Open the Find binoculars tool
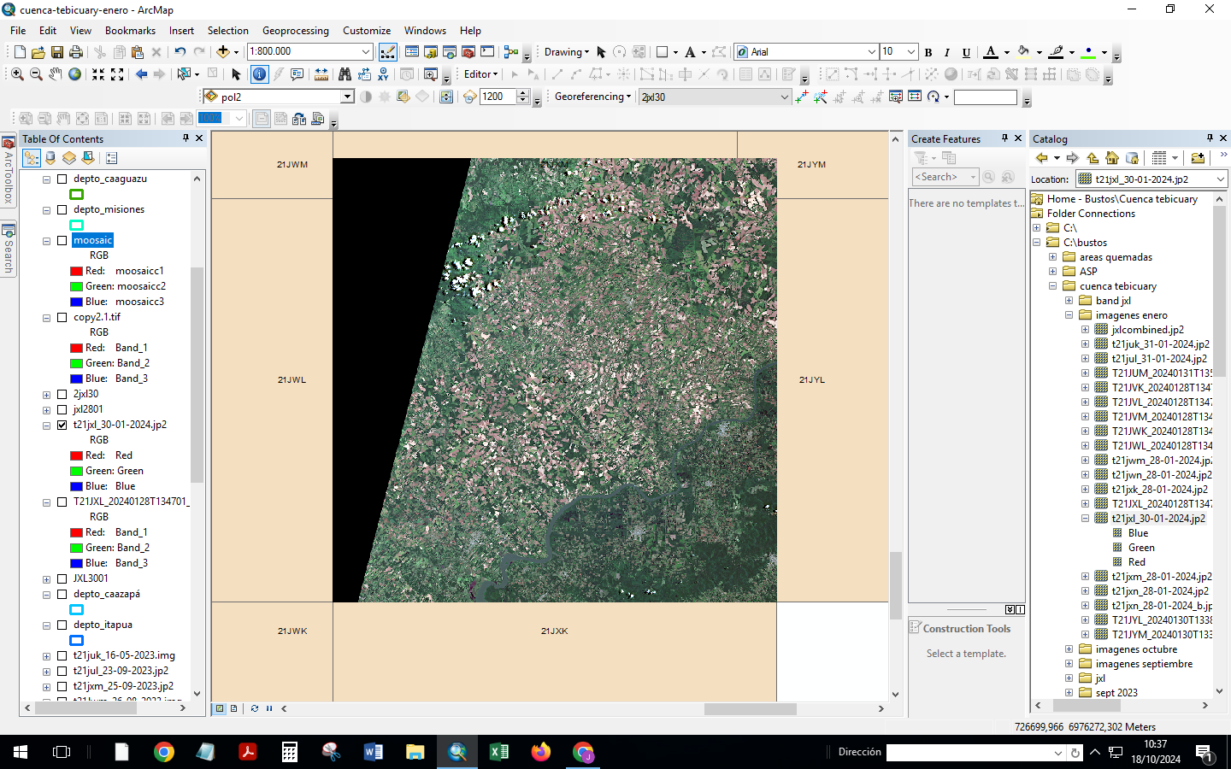 tap(345, 74)
